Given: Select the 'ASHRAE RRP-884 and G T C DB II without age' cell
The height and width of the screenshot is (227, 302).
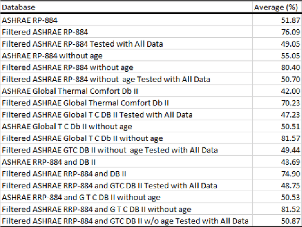Looking at the screenshot, I should pyautogui.click(x=127, y=197).
